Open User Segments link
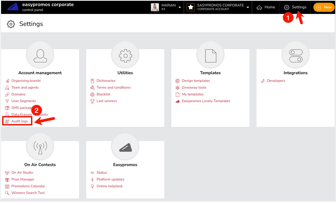 (24, 101)
